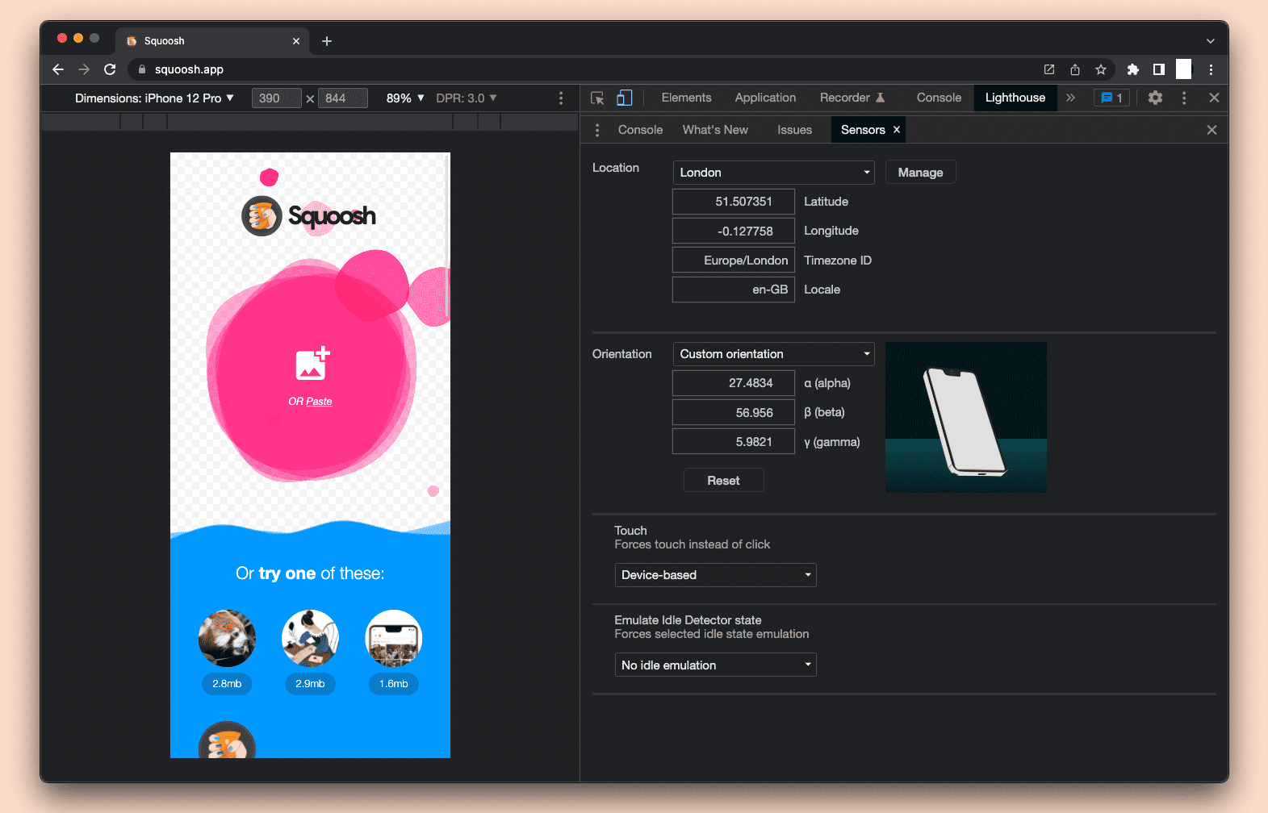Open the No idle emulation dropdown
The width and height of the screenshot is (1268, 813).
(715, 665)
